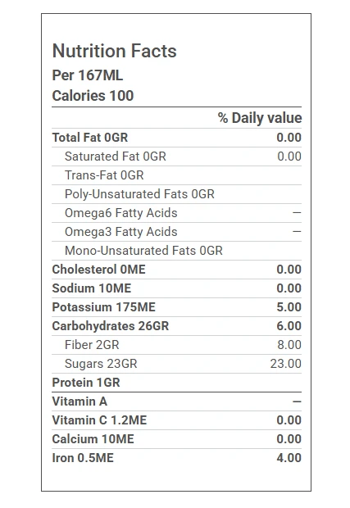Image resolution: width=350 pixels, height=508 pixels.
Task: Select the Total Fat 0GR row
Action: (x=176, y=138)
